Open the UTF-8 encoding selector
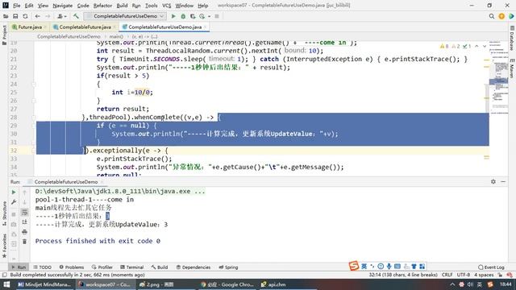The height and width of the screenshot is (290, 516). click(x=464, y=275)
